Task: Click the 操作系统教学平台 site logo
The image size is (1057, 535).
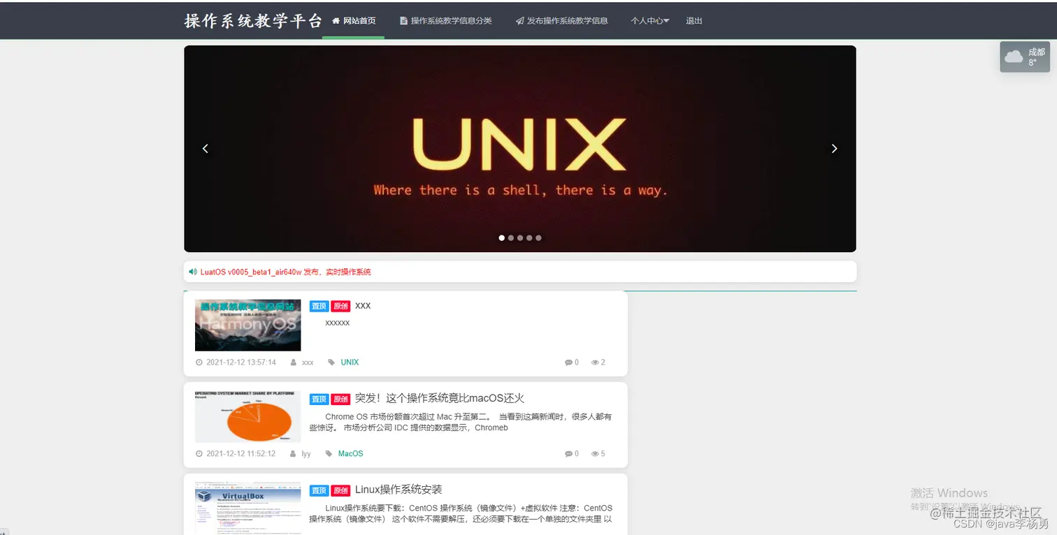Action: (253, 21)
